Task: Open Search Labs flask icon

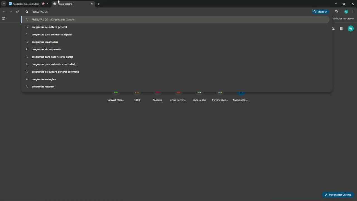Action: coord(333,28)
